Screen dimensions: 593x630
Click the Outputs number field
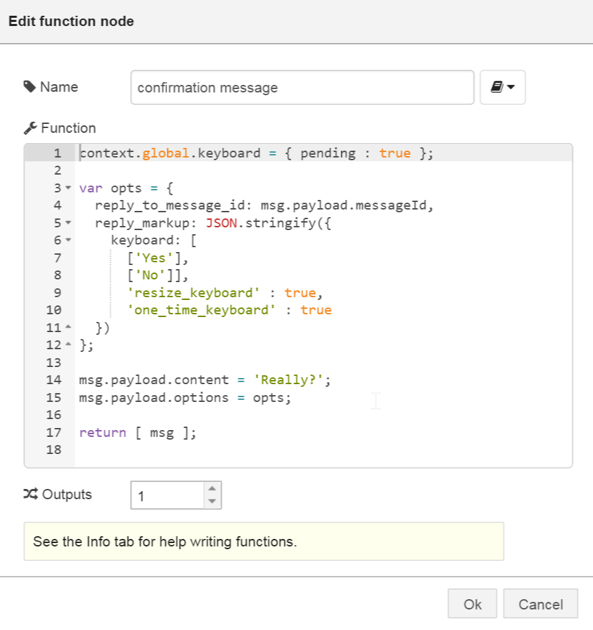tap(164, 494)
